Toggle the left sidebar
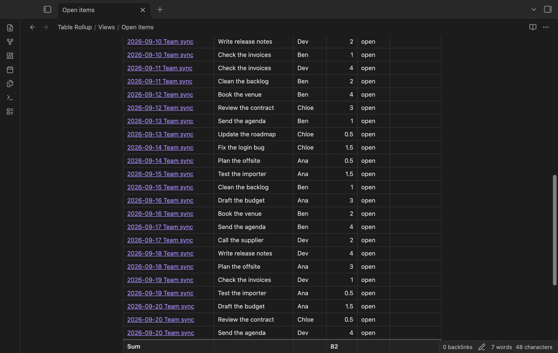The width and height of the screenshot is (558, 353). coord(47,9)
